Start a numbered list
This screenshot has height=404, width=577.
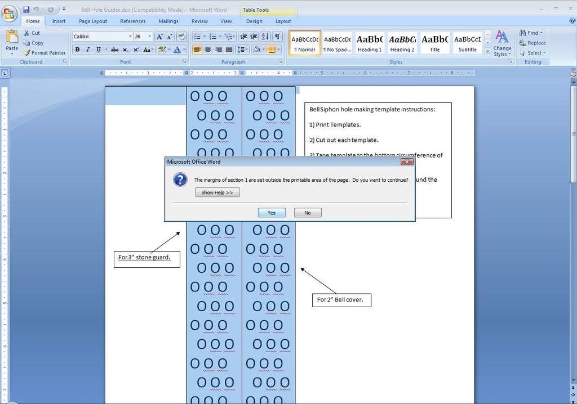pos(213,37)
